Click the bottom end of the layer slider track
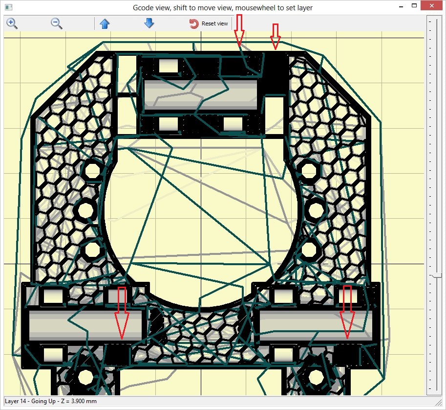This screenshot has width=446, height=410. pyautogui.click(x=434, y=390)
